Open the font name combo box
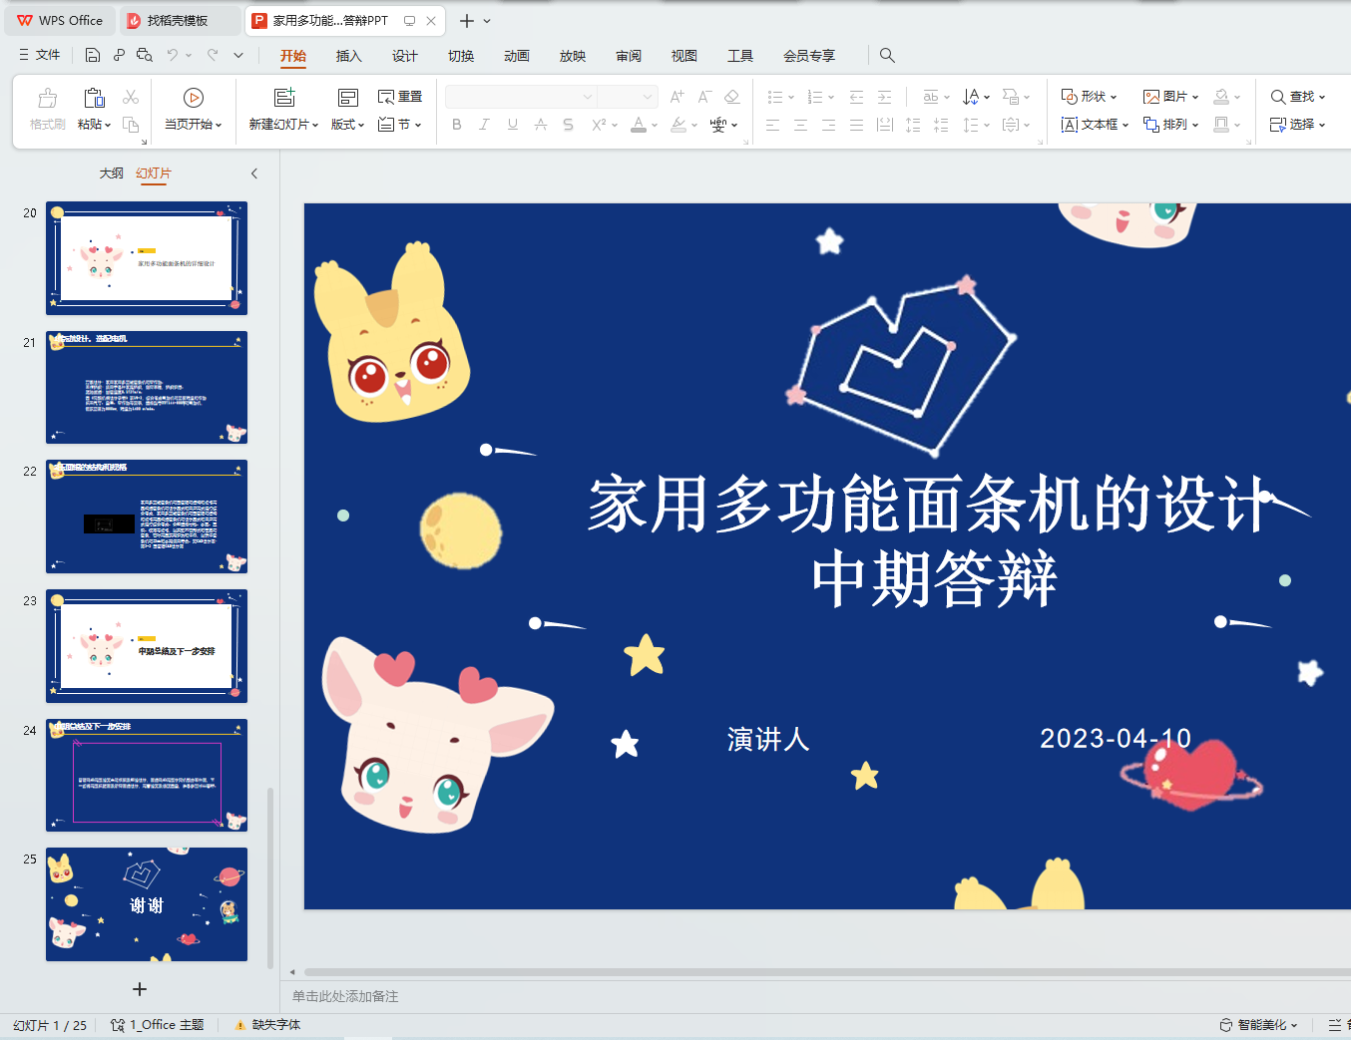1351x1040 pixels. click(x=520, y=97)
